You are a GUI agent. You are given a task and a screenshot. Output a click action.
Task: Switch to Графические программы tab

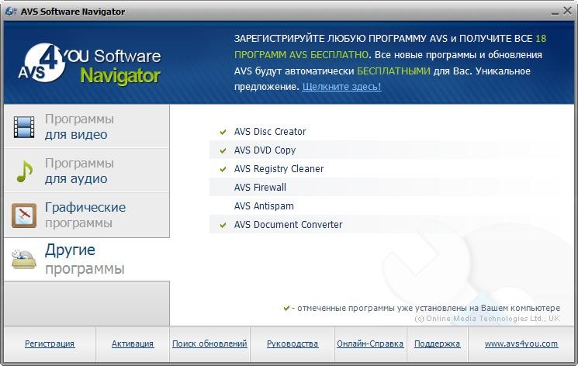(87, 215)
